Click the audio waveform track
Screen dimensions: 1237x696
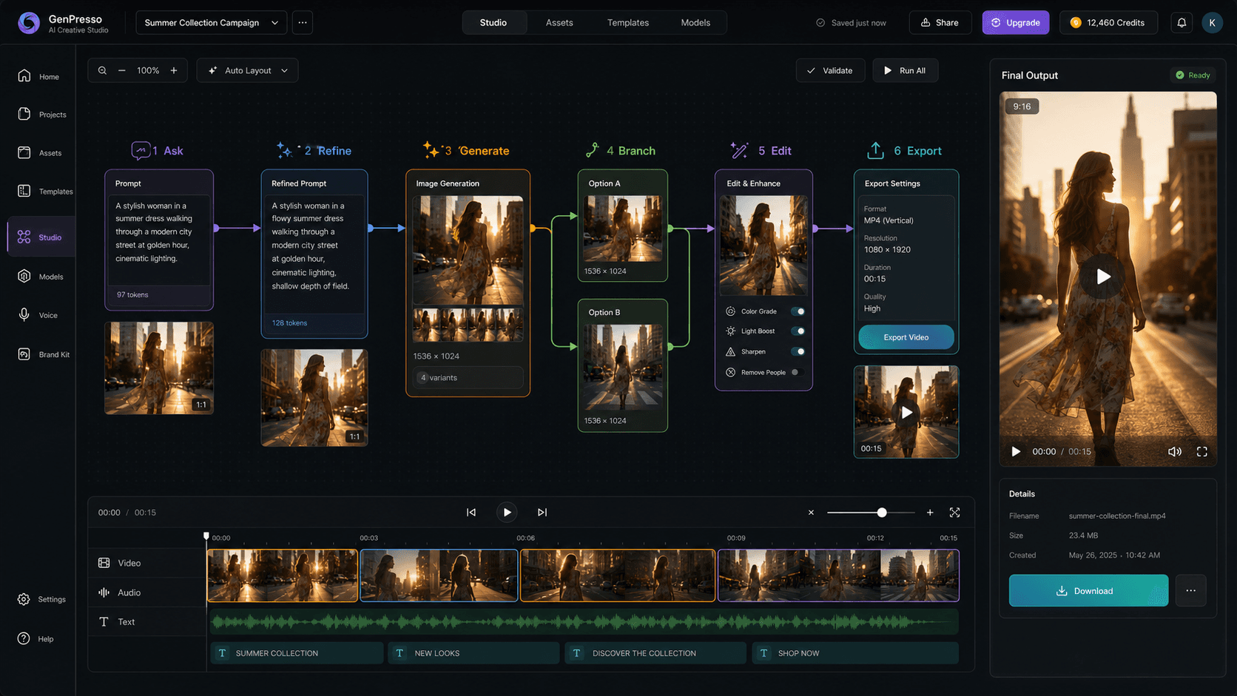(x=584, y=622)
